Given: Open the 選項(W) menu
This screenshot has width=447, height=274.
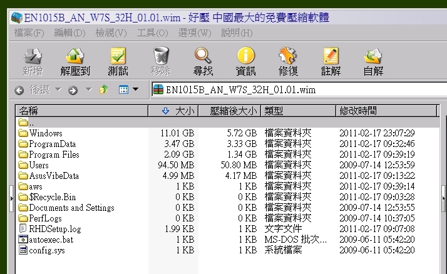Looking at the screenshot, I should tap(195, 33).
